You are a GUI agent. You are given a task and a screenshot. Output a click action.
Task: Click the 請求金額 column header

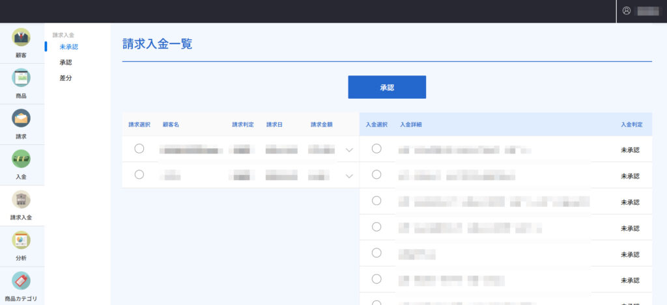coord(322,125)
